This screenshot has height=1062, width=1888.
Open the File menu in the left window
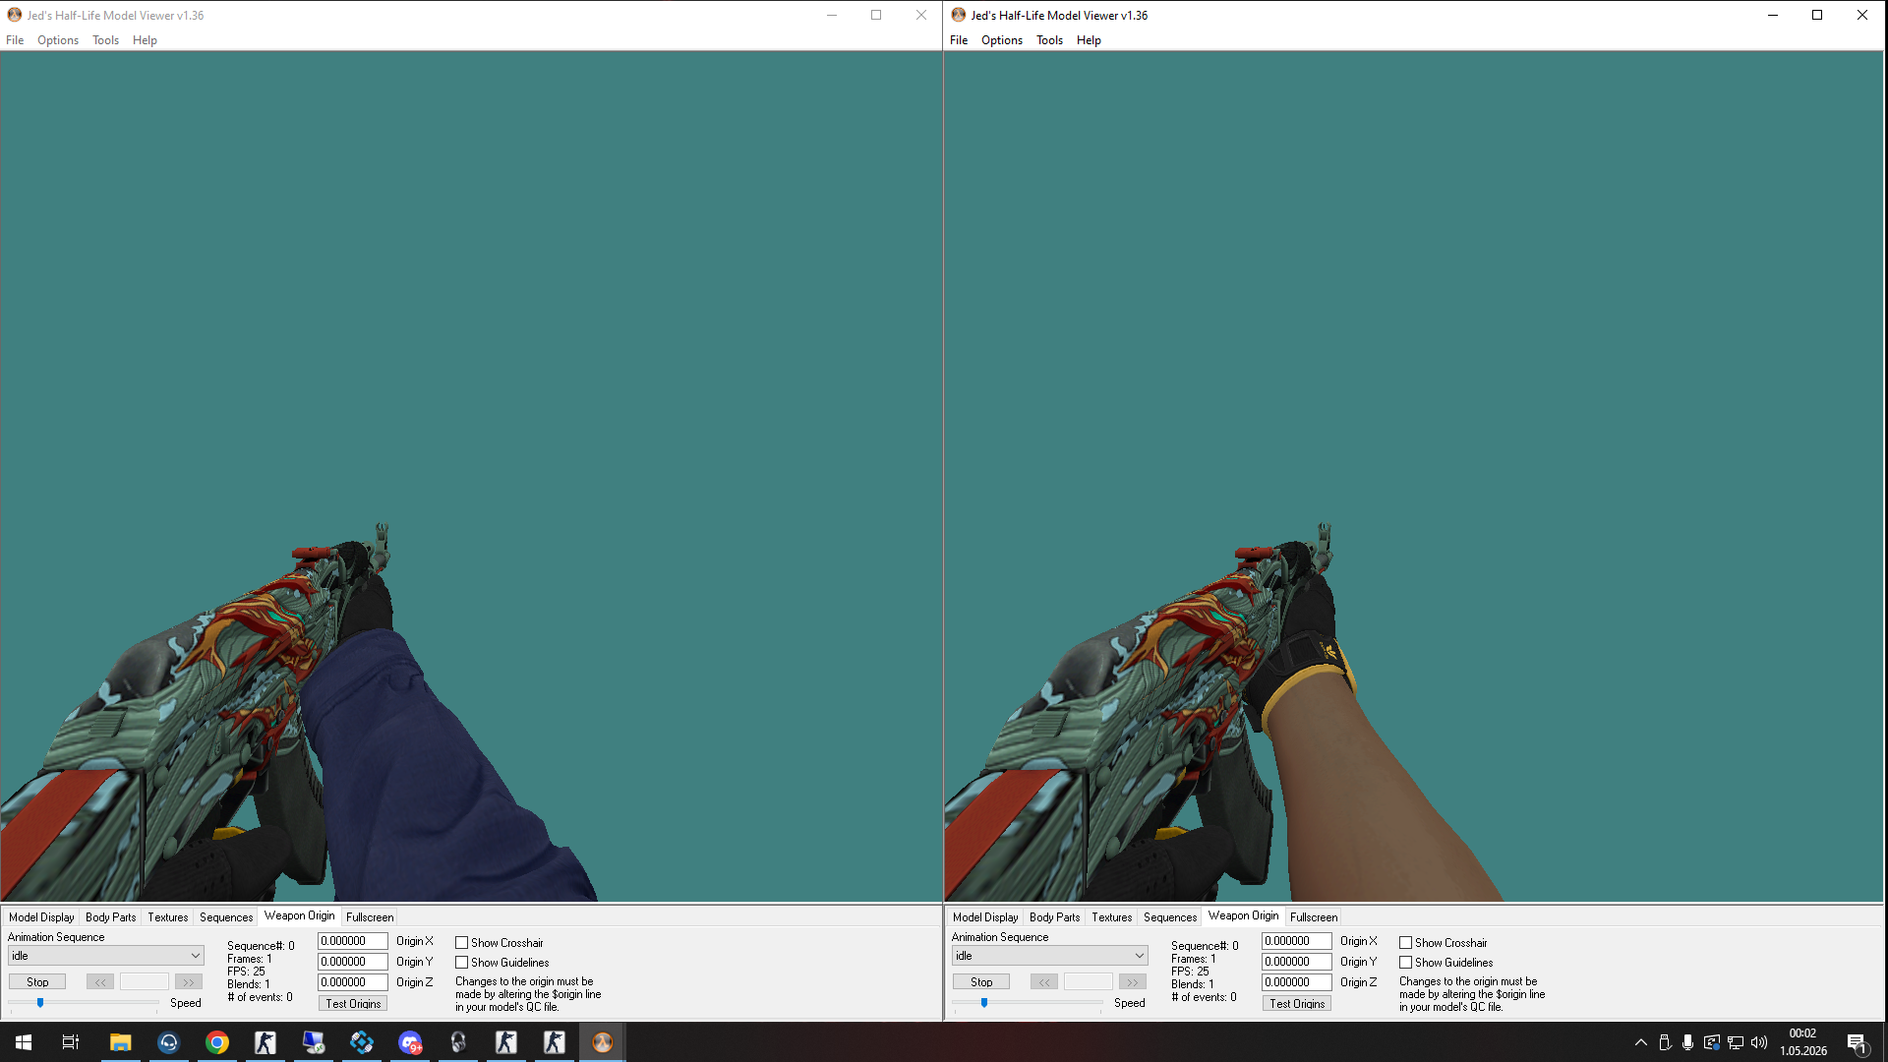point(15,40)
